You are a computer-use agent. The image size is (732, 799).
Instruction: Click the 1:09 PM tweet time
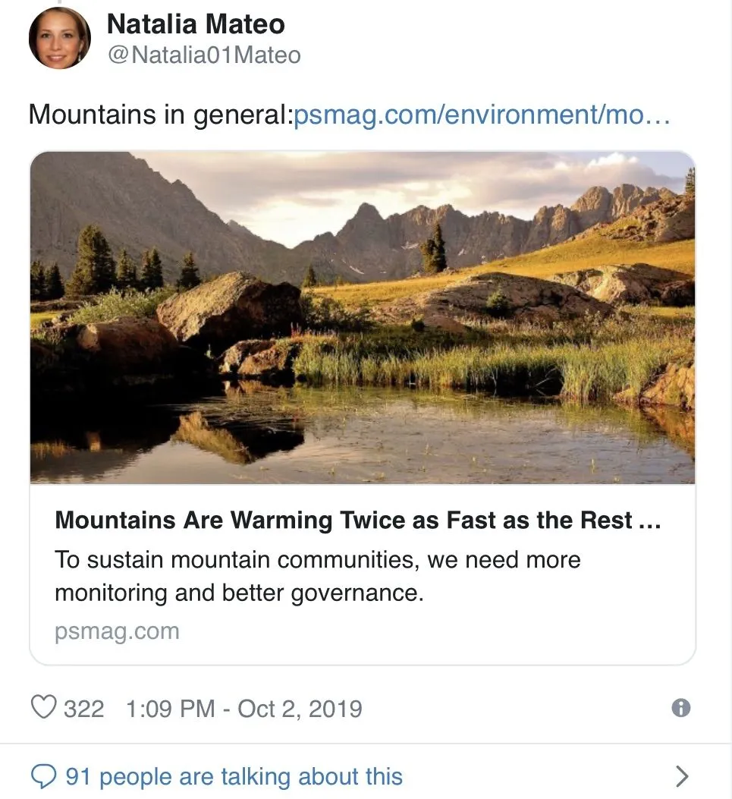[x=171, y=709]
